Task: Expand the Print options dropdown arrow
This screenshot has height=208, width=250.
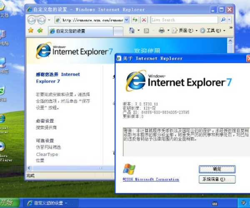Action: pyautogui.click(x=168, y=30)
